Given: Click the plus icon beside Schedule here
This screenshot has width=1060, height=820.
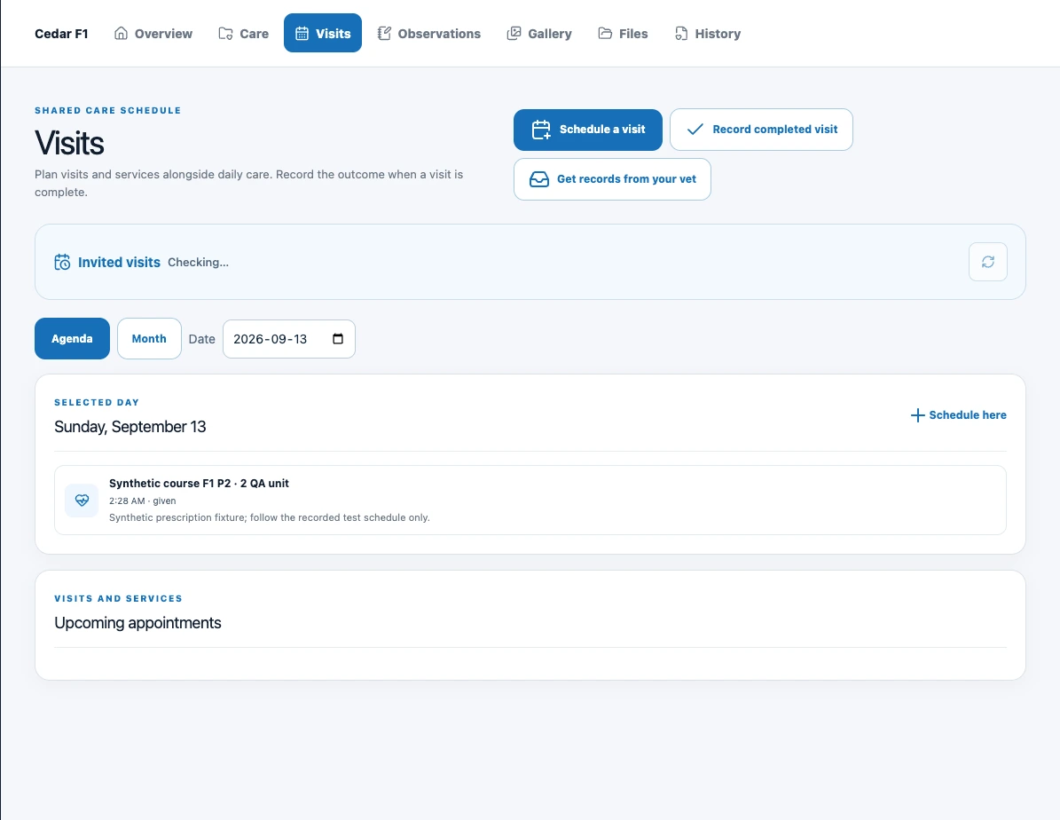Looking at the screenshot, I should (x=917, y=415).
